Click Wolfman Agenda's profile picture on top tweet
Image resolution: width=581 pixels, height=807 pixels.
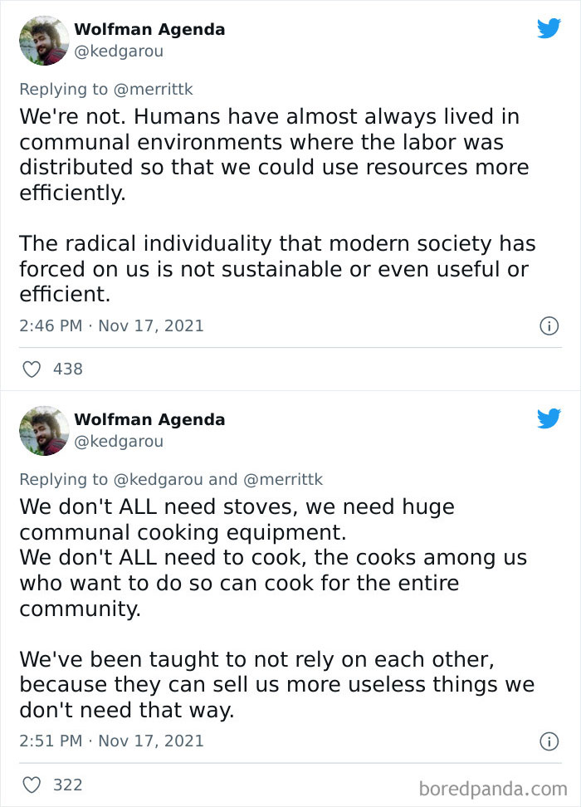pyautogui.click(x=44, y=40)
